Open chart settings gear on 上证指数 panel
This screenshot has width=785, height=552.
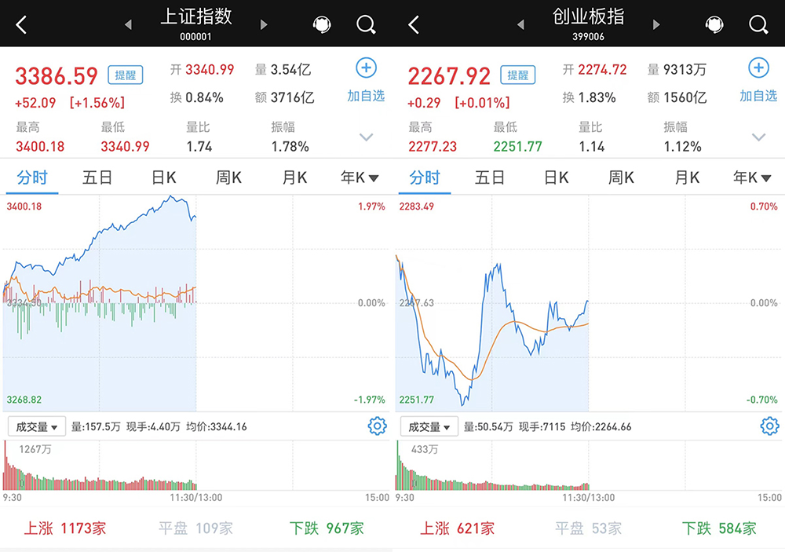pyautogui.click(x=377, y=426)
